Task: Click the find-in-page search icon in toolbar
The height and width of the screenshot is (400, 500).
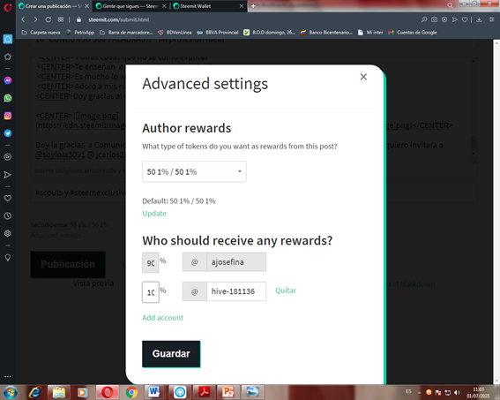Action: pyautogui.click(x=424, y=19)
